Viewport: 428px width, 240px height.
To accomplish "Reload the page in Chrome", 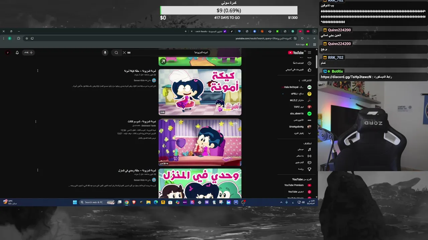I will (302, 38).
